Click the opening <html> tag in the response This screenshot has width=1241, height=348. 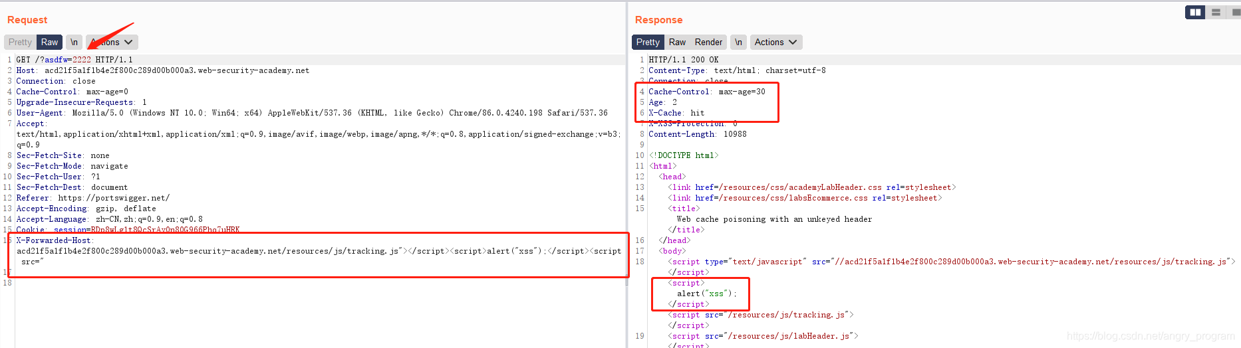click(662, 166)
